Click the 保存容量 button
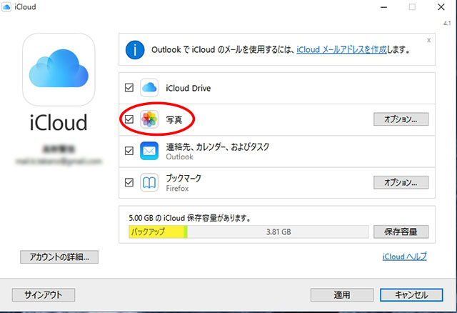The image size is (457, 313). tap(401, 232)
